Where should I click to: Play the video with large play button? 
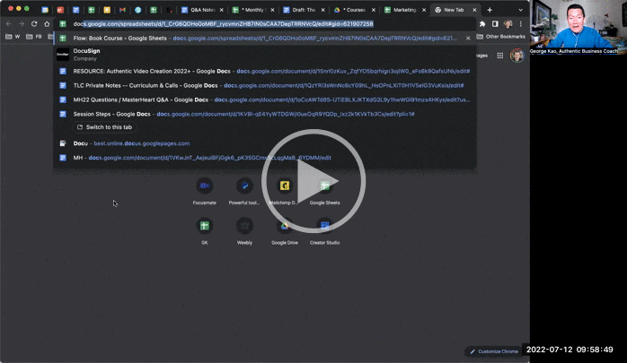(313, 181)
